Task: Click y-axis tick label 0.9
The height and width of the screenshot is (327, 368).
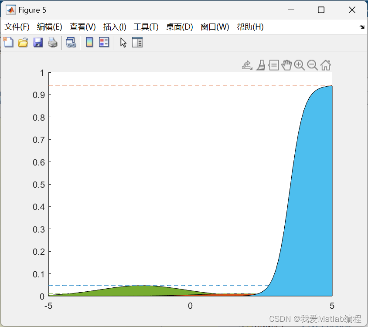Action: click(39, 95)
